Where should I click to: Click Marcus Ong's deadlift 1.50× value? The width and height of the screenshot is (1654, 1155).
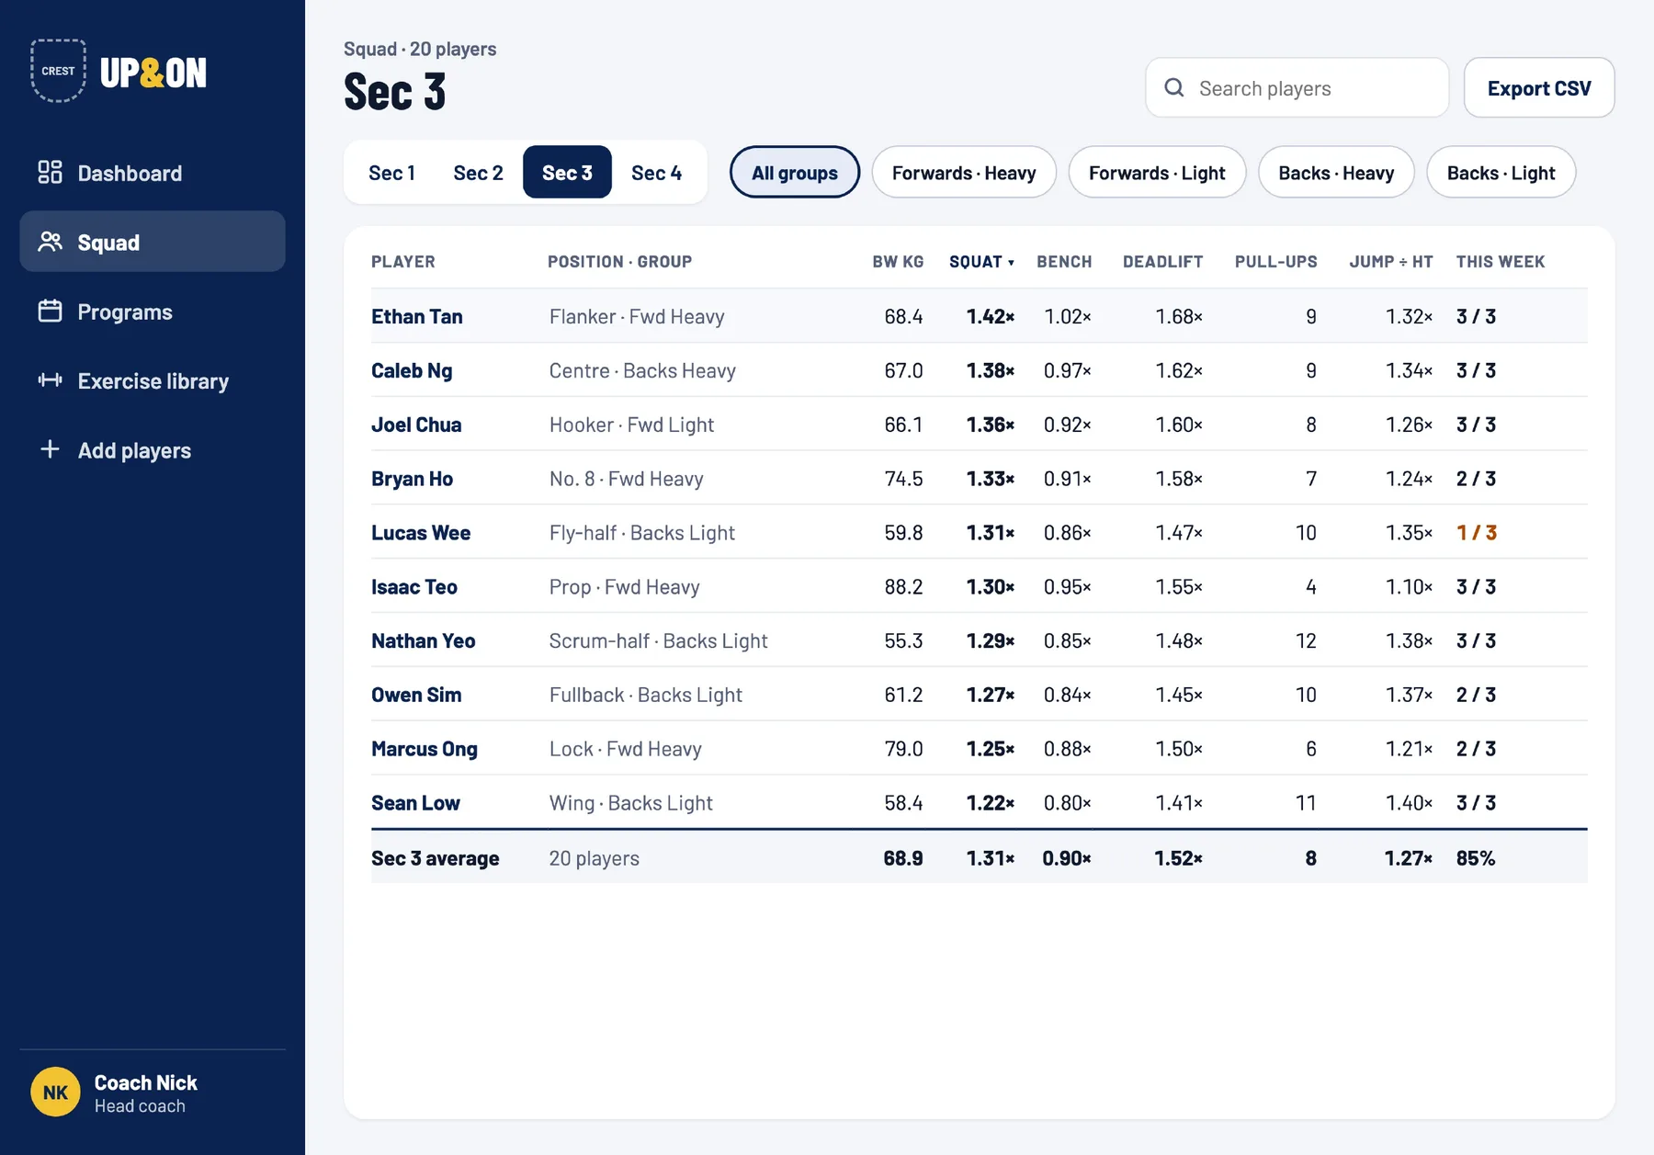1179,749
